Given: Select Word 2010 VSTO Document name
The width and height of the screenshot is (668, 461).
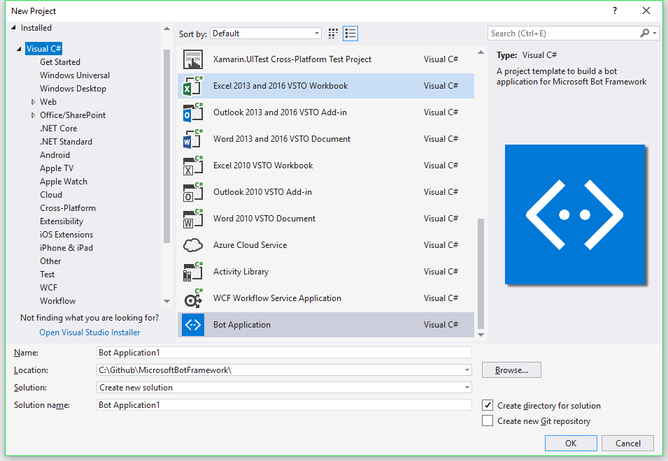Looking at the screenshot, I should pyautogui.click(x=264, y=219).
